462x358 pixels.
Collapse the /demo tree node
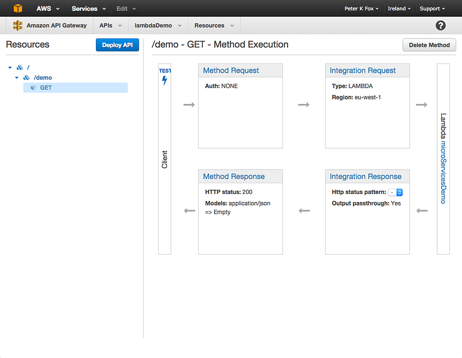[17, 77]
